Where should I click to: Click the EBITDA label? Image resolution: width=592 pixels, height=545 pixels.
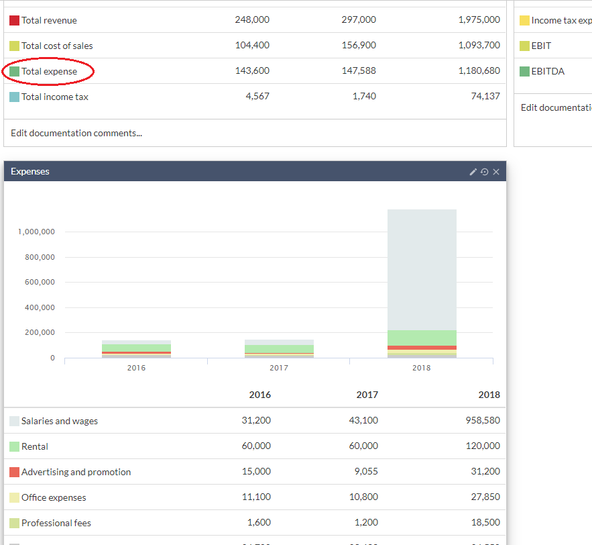point(548,71)
